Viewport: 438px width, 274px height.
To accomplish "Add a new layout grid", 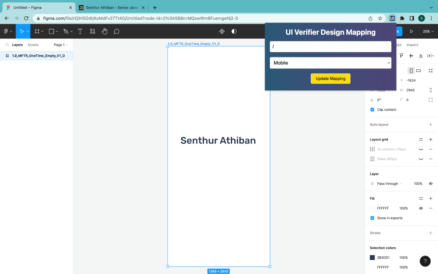I will (x=431, y=139).
